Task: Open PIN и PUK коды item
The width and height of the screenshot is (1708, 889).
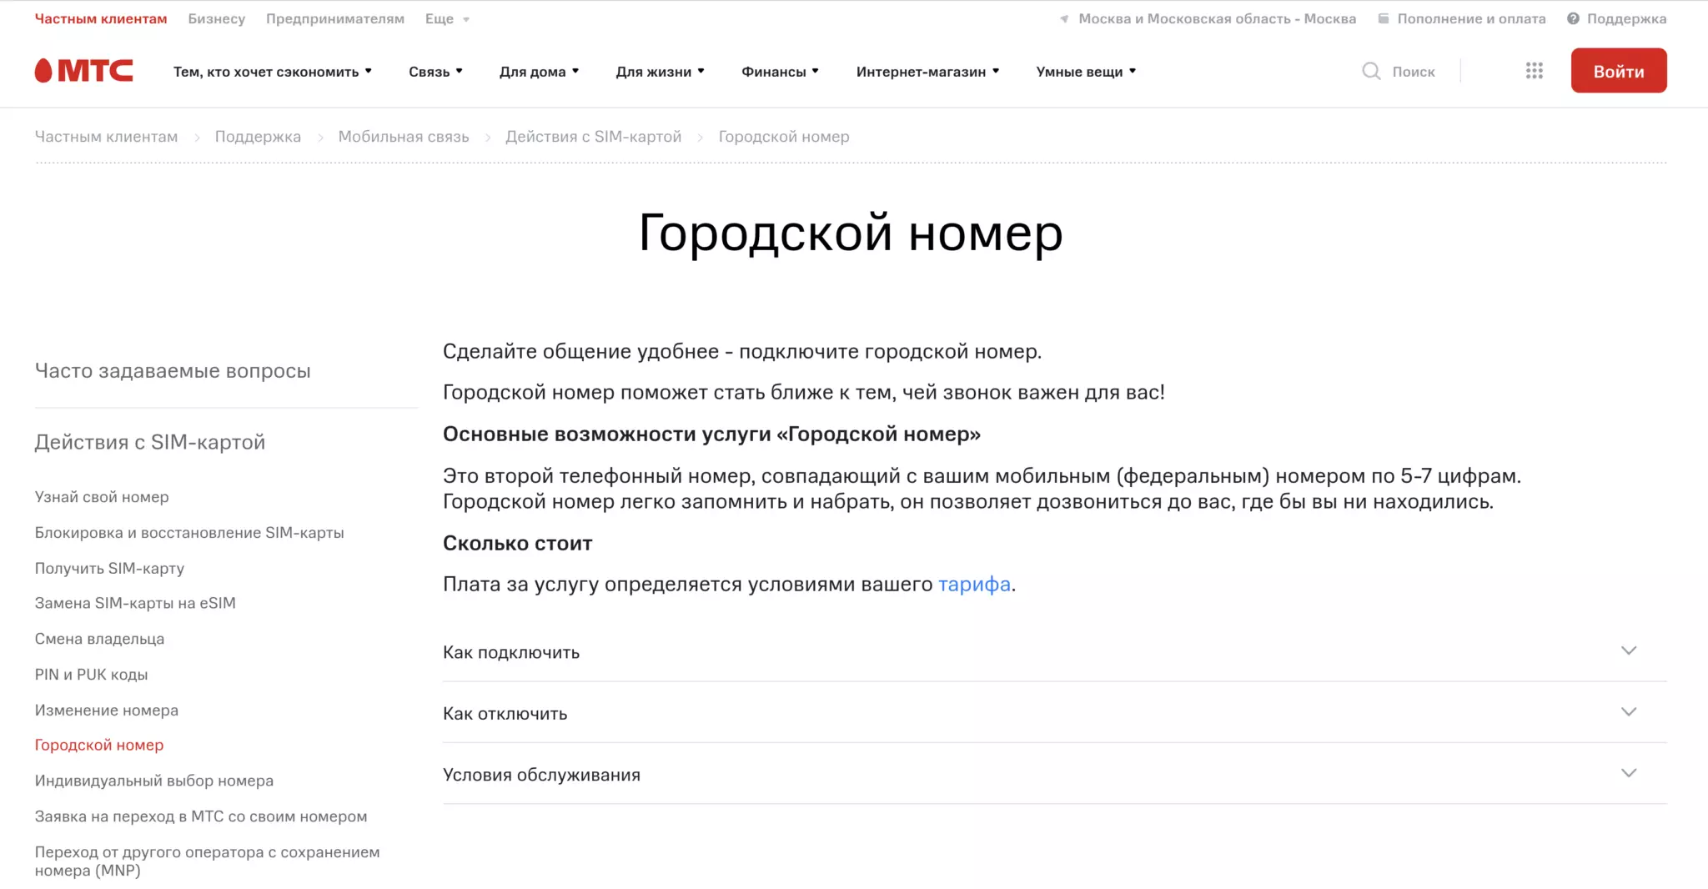Action: click(x=91, y=675)
